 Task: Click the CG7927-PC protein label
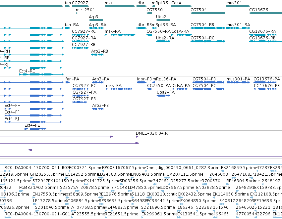tap(84, 86)
